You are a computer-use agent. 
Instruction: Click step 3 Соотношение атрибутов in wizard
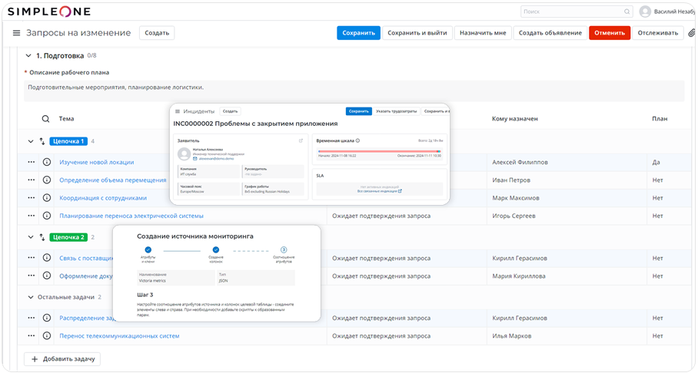[x=284, y=250]
